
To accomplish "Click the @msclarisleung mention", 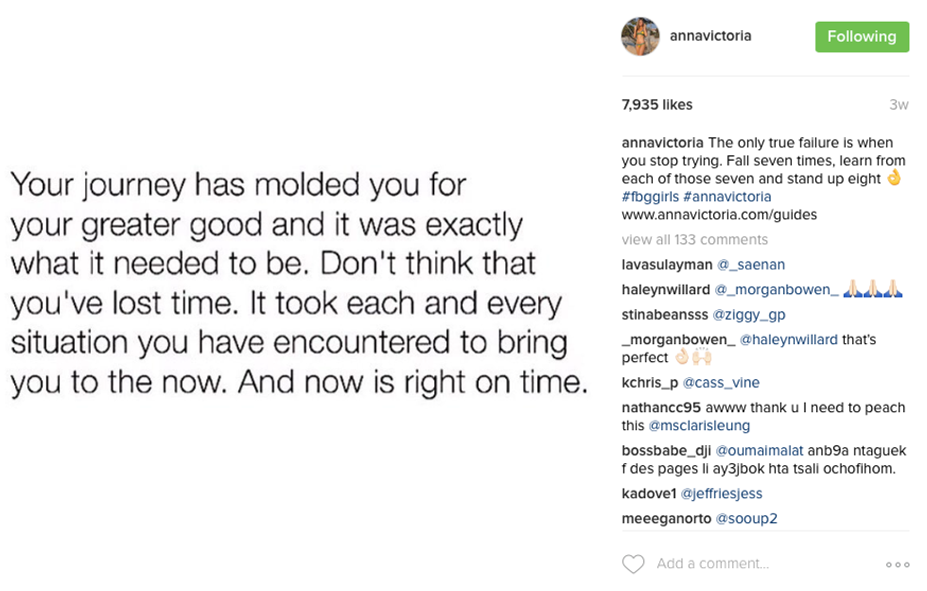I will (x=699, y=426).
